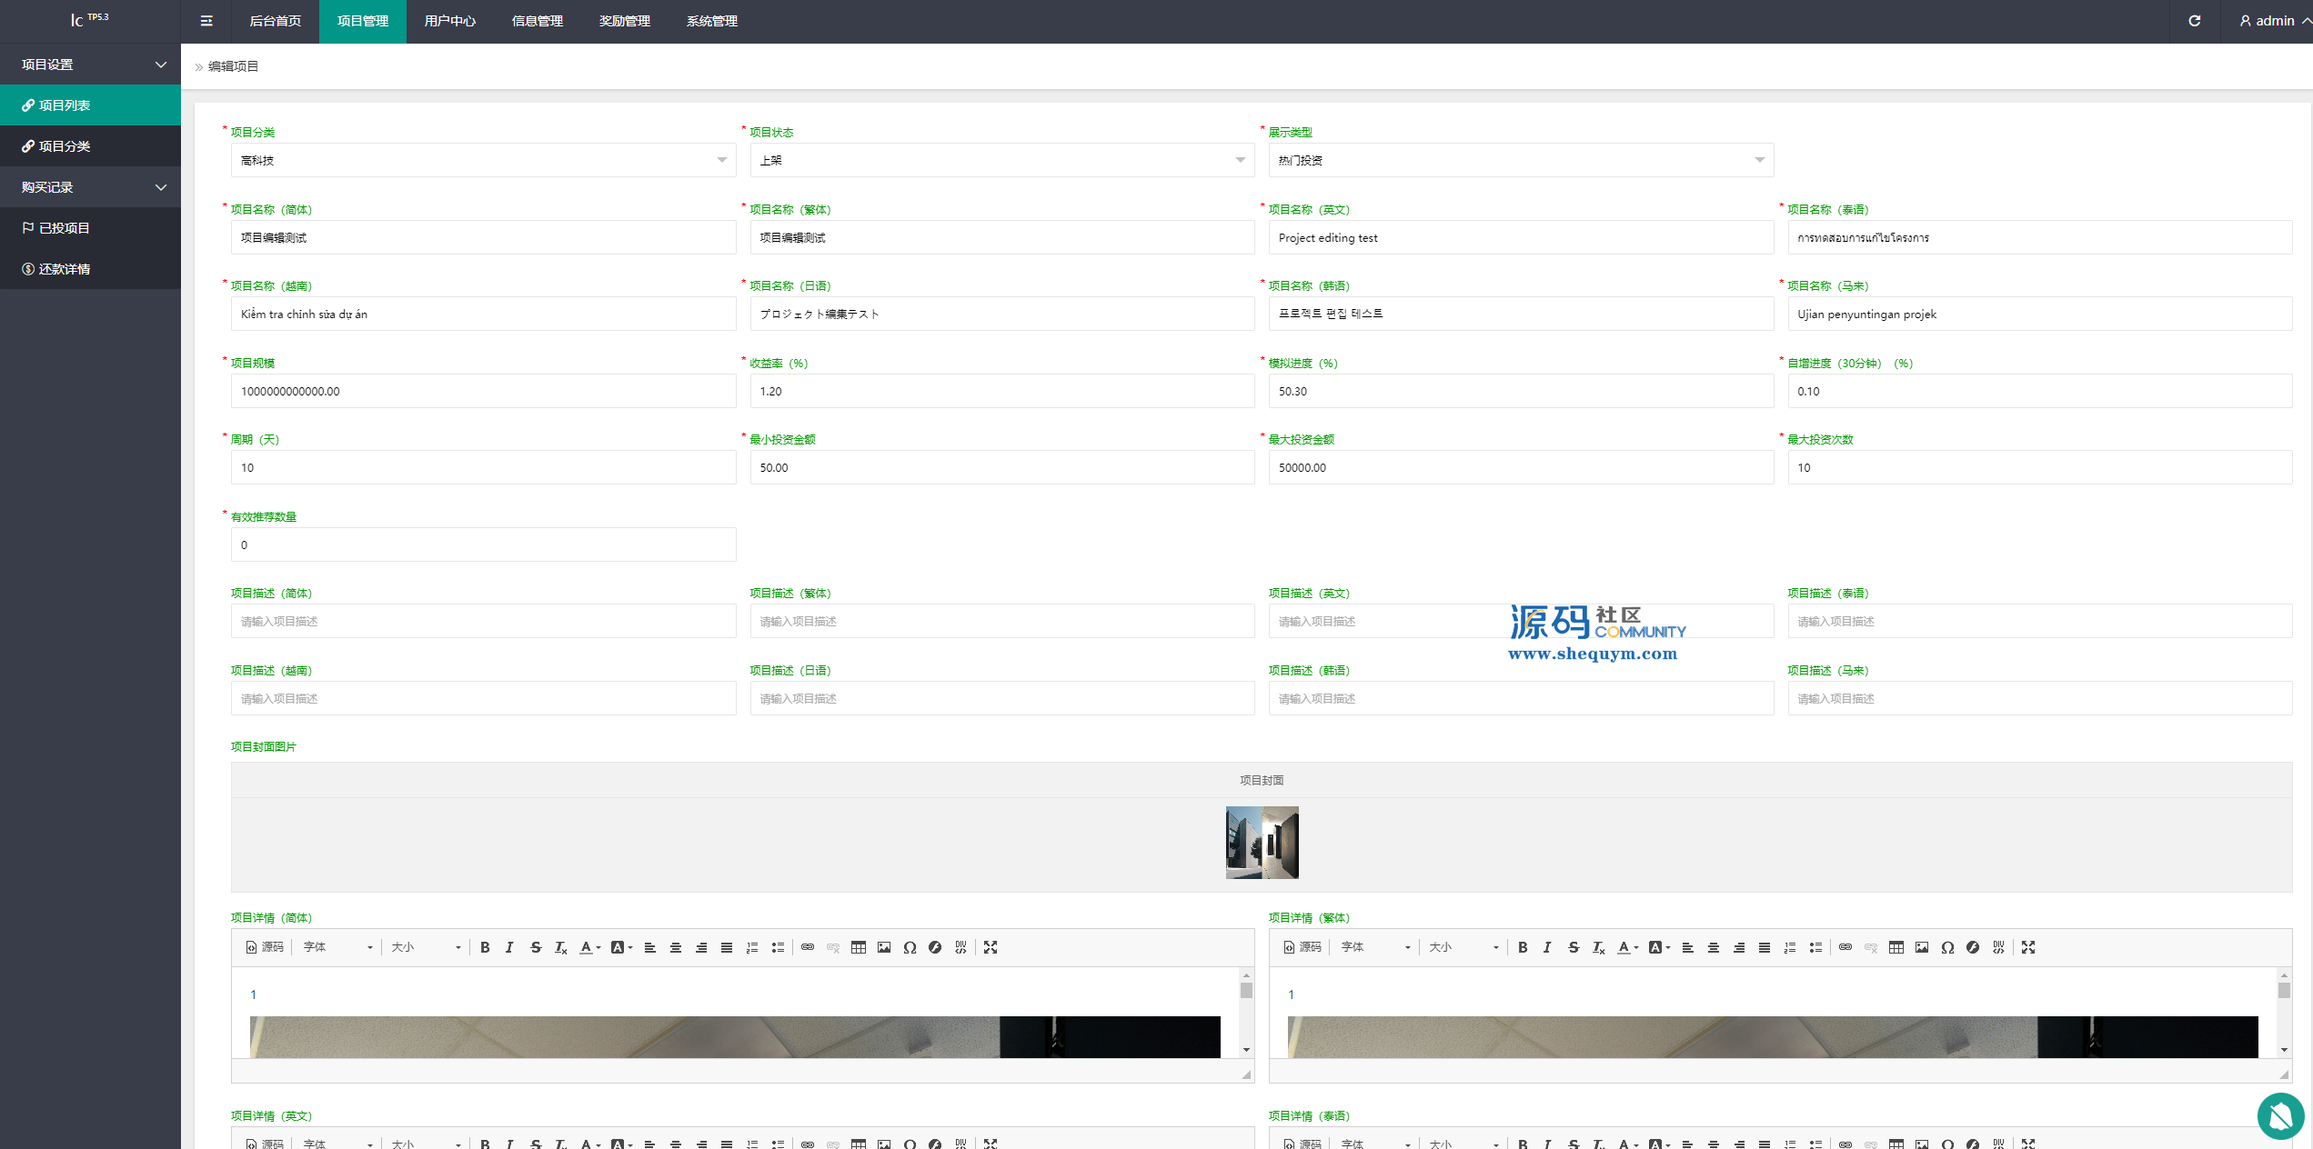The image size is (2313, 1149).
Task: Toggle italic in the 项目详情（繁体）editor
Action: coord(1547,947)
